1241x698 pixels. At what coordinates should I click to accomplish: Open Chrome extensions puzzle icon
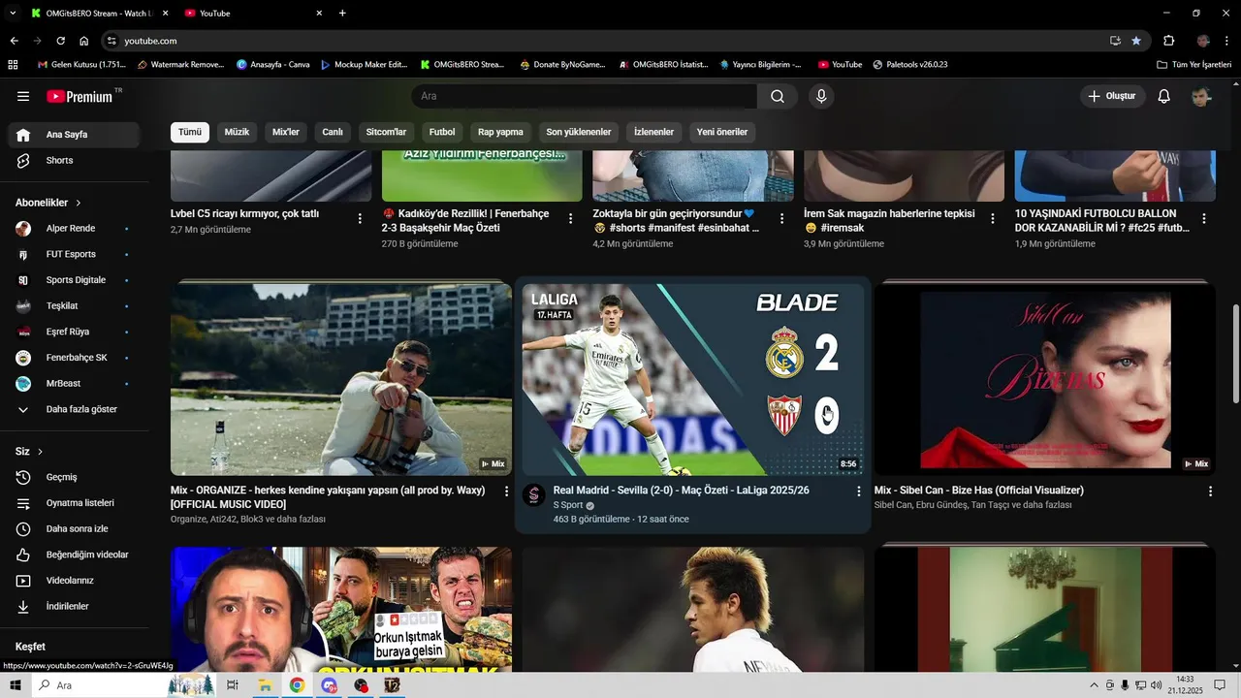click(x=1168, y=41)
